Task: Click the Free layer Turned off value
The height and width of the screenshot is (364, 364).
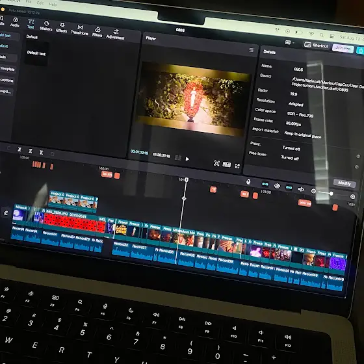Action: [290, 158]
